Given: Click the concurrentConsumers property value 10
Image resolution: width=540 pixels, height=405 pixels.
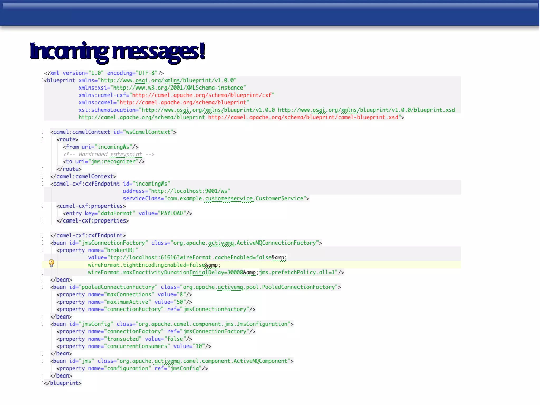Looking at the screenshot, I should [199, 346].
